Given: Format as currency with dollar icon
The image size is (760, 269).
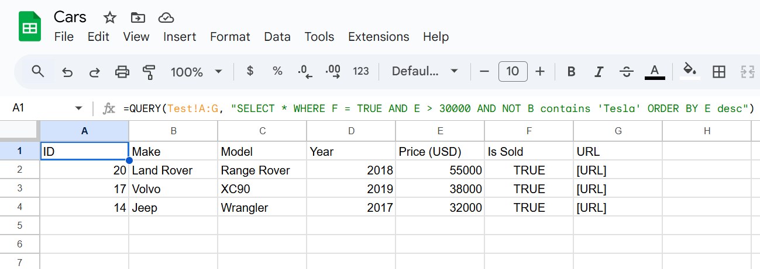Looking at the screenshot, I should (x=250, y=71).
